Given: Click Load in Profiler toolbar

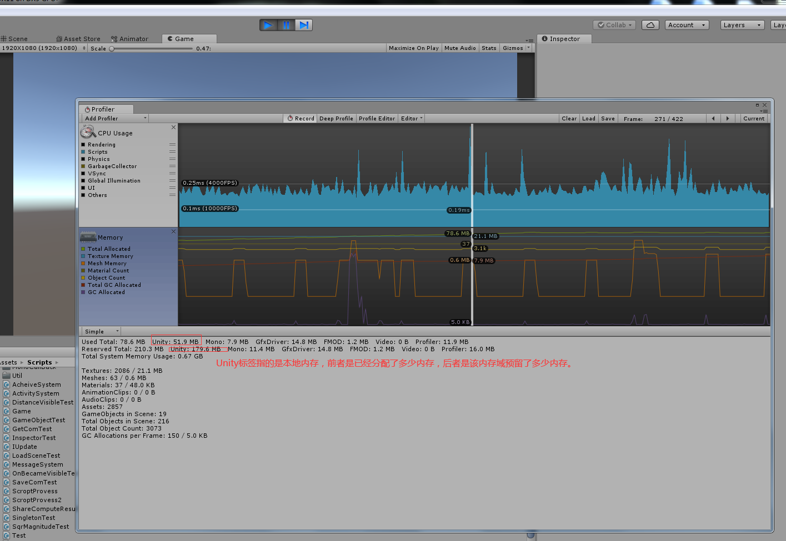Looking at the screenshot, I should coord(589,118).
